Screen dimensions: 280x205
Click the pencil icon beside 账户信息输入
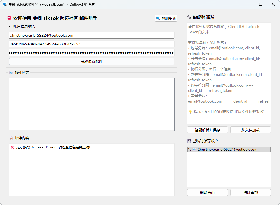pyautogui.click(x=10, y=27)
